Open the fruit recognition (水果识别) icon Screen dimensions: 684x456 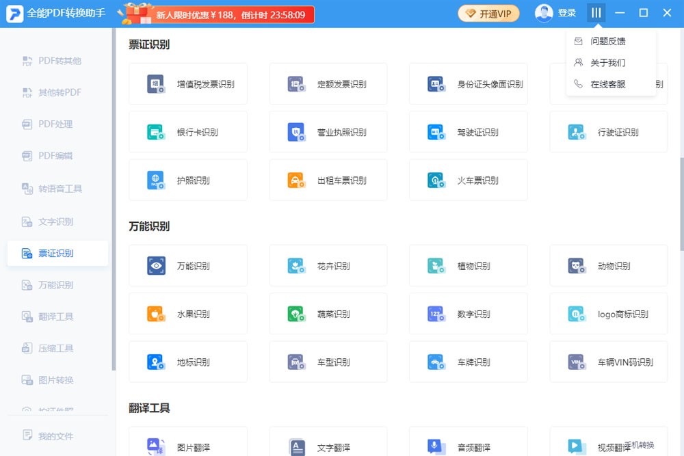click(x=157, y=314)
